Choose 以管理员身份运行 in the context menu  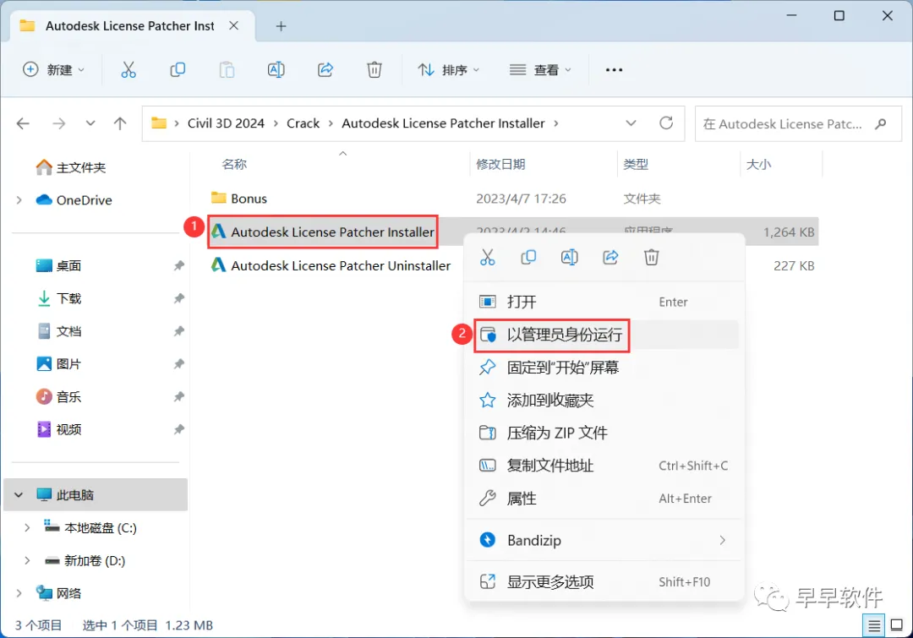[x=604, y=335]
